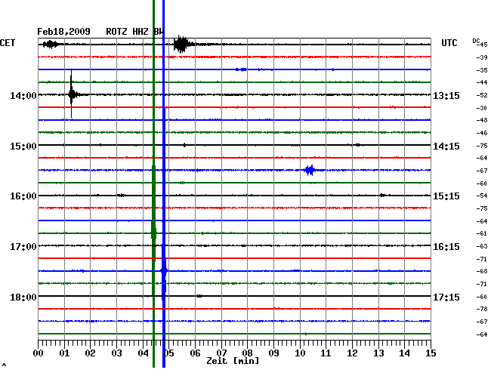491x373 pixels.
Task: Click minute tick label 01
Action: [64, 353]
